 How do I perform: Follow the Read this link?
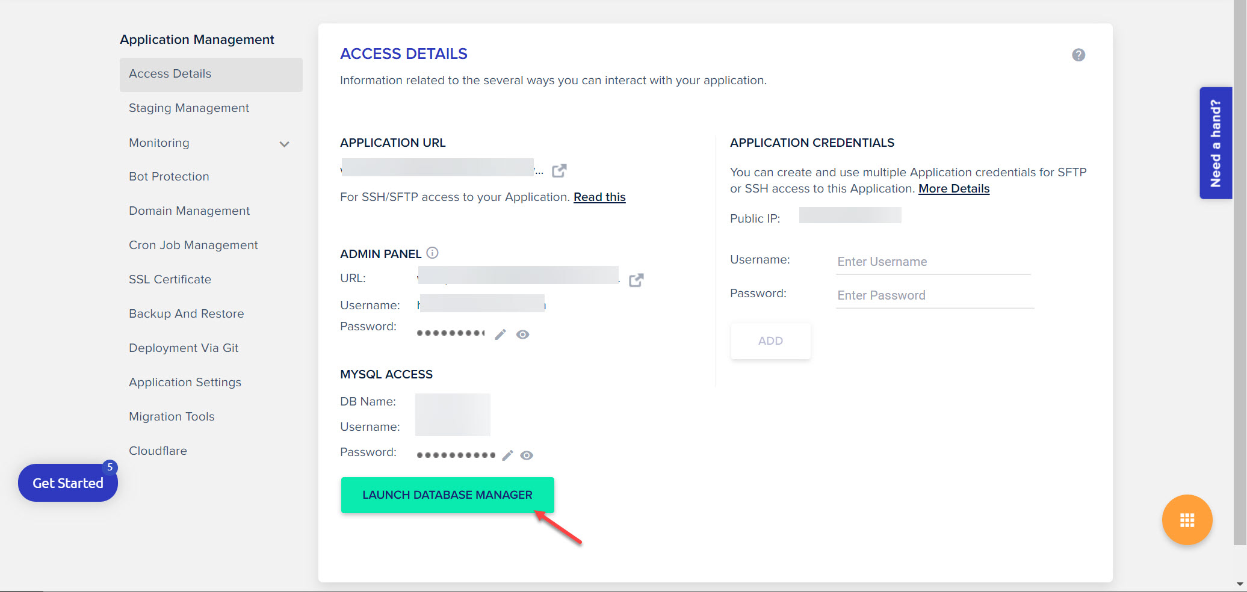point(599,197)
